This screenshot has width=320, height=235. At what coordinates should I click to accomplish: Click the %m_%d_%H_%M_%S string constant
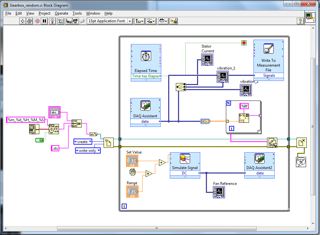[x=26, y=120]
